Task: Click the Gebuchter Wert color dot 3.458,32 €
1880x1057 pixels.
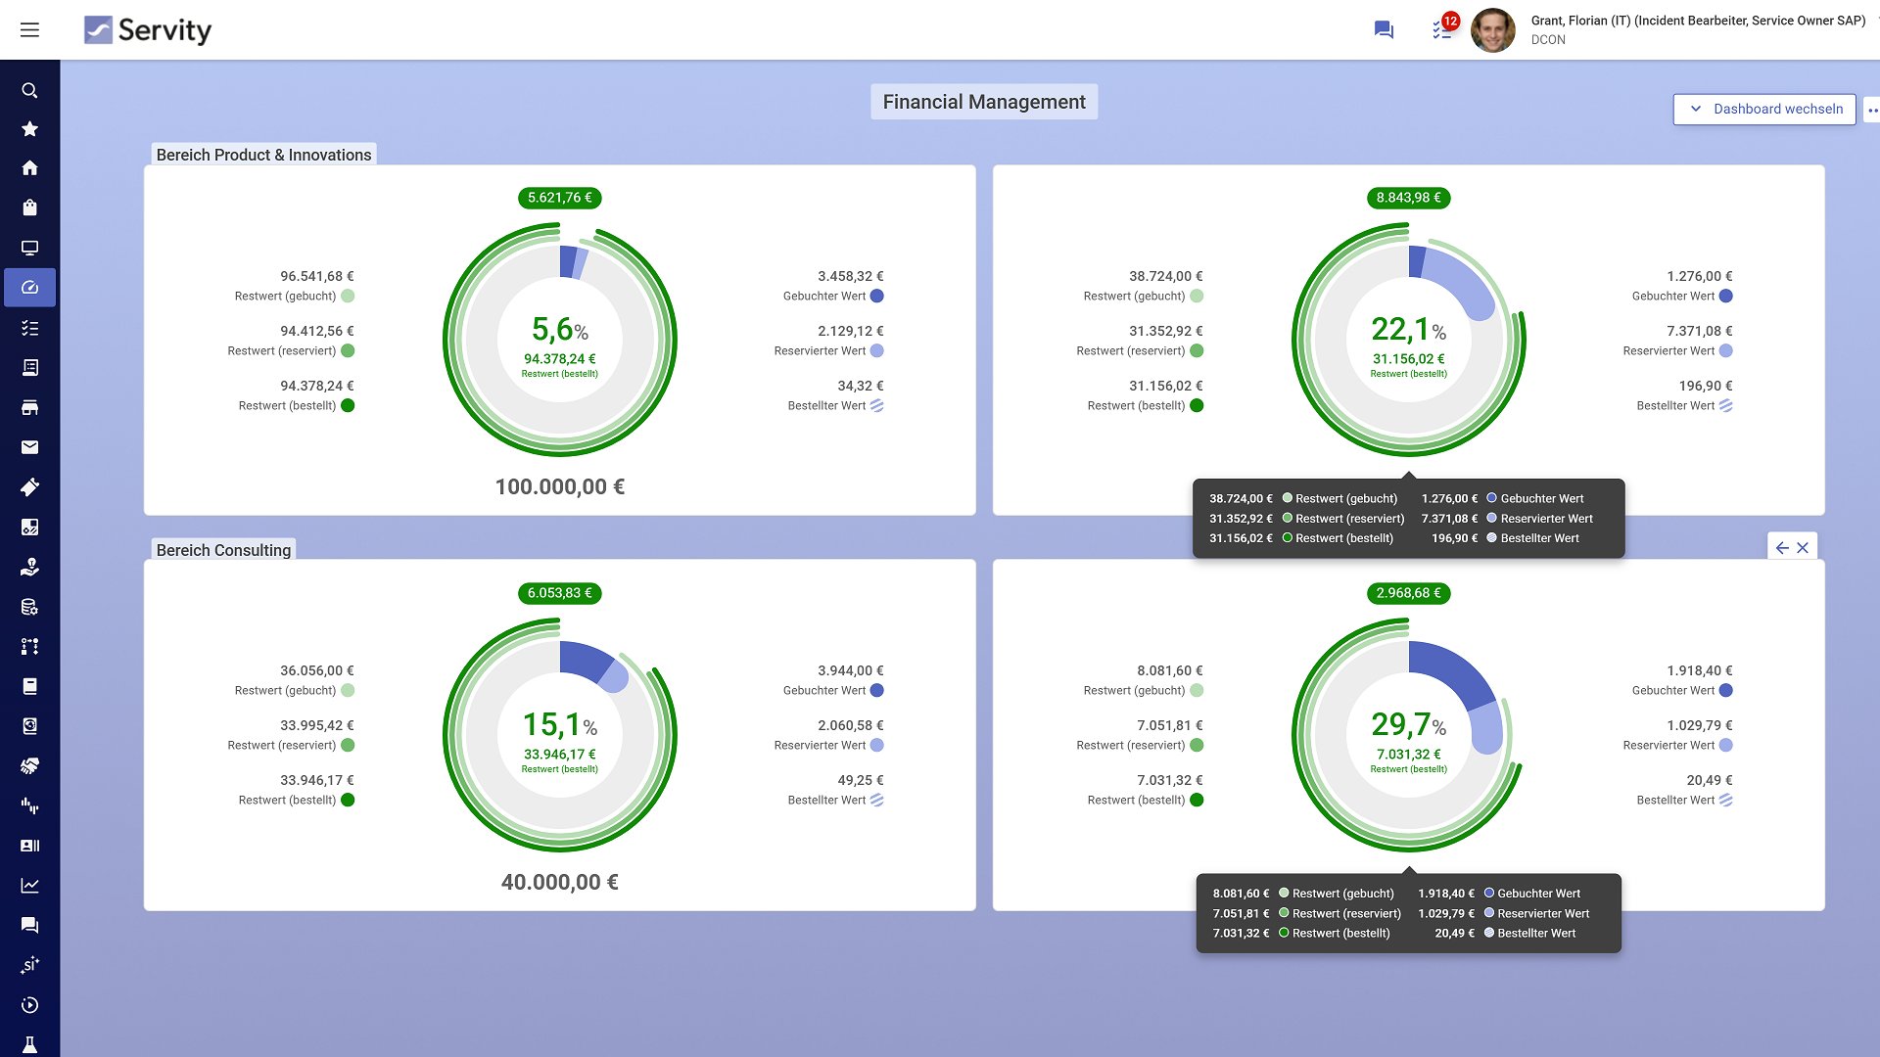Action: pyautogui.click(x=877, y=296)
